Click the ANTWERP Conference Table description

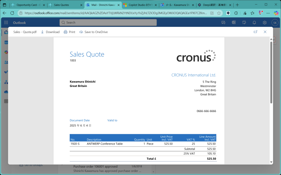105,144
